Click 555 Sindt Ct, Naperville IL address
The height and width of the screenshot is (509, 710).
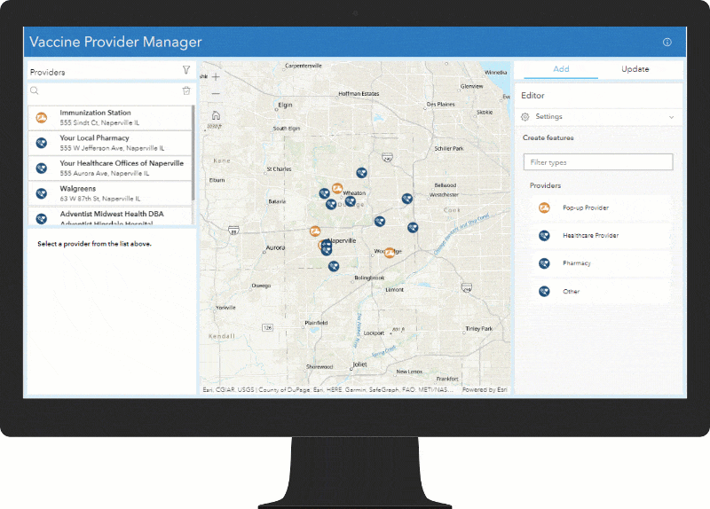[99, 122]
